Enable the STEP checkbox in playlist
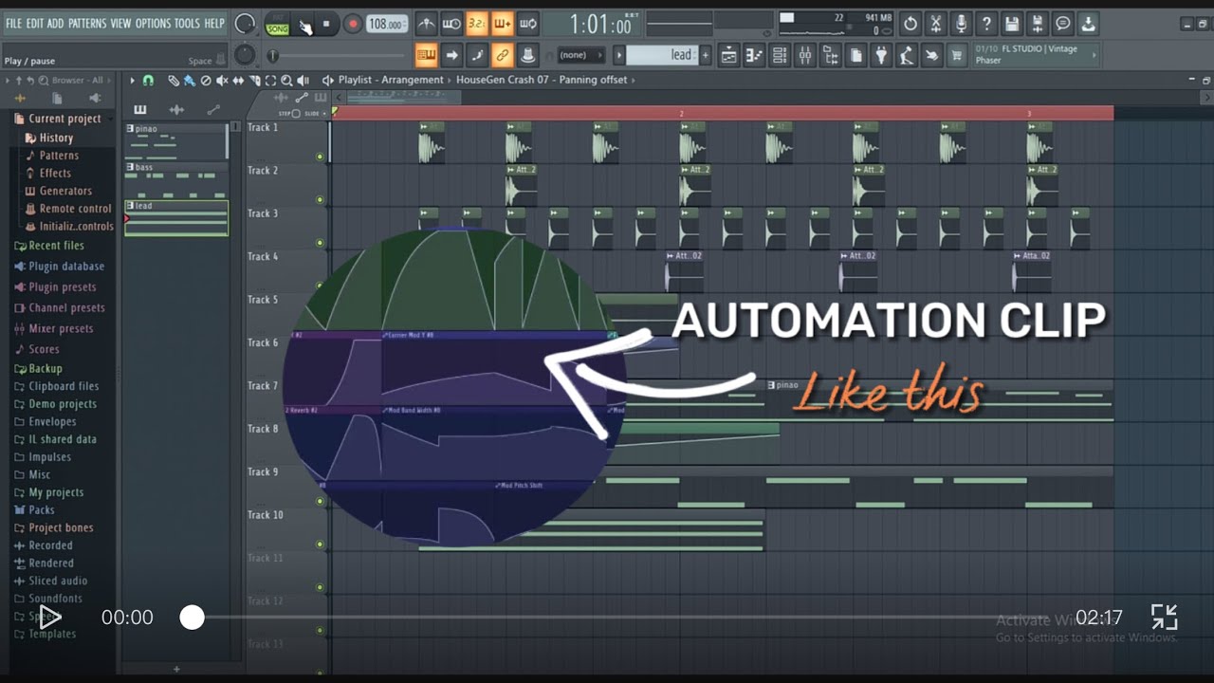1214x683 pixels. (295, 113)
